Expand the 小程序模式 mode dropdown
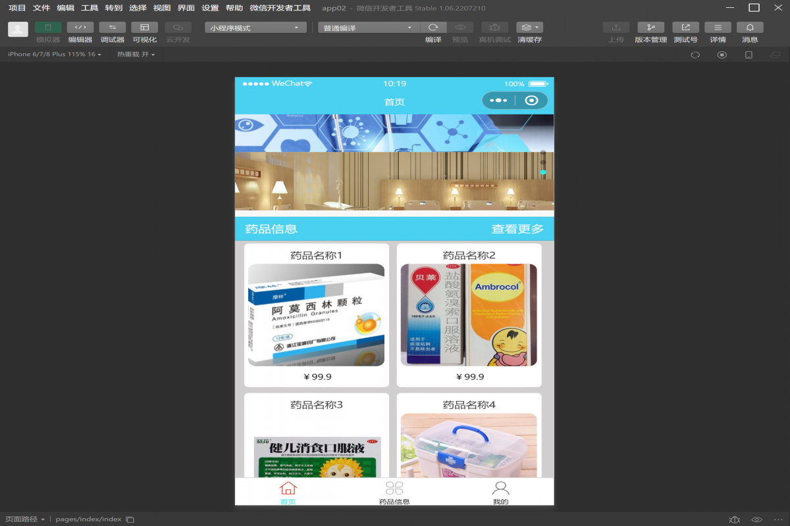The image size is (790, 526). click(255, 28)
